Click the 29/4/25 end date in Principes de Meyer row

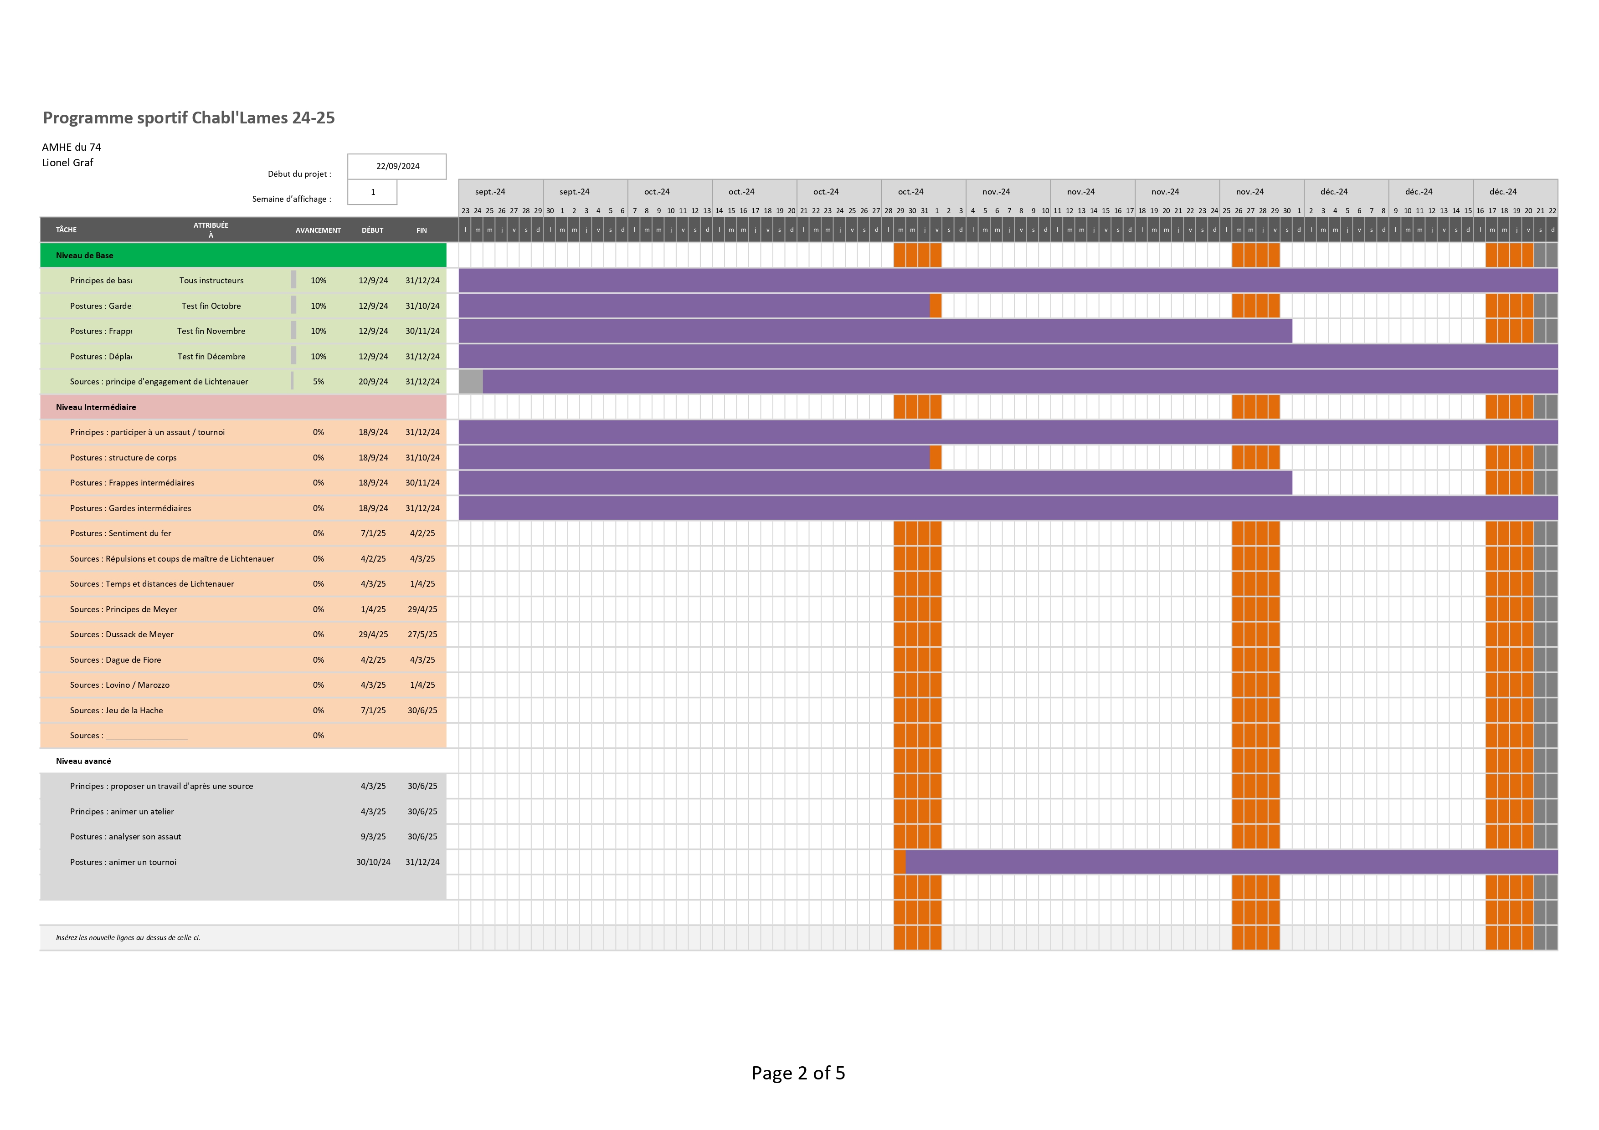(x=423, y=609)
